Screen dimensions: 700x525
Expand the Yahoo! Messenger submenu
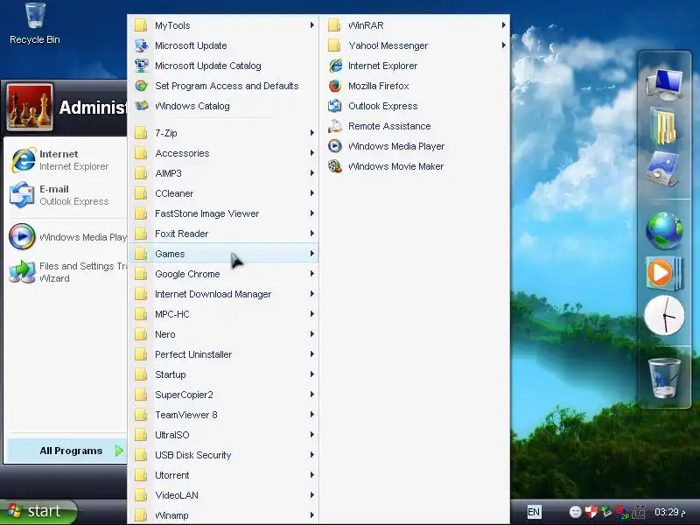[415, 45]
